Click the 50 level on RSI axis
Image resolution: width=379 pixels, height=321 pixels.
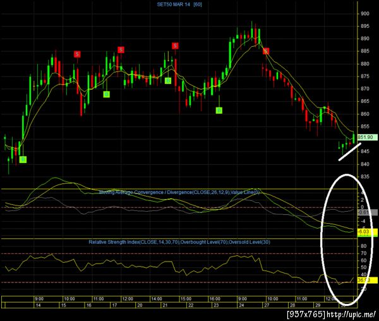click(x=364, y=267)
